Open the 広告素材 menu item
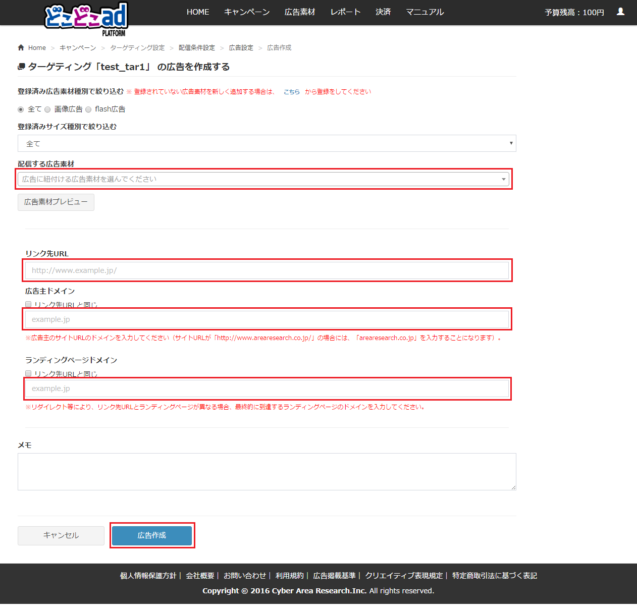The width and height of the screenshot is (637, 614). (300, 12)
